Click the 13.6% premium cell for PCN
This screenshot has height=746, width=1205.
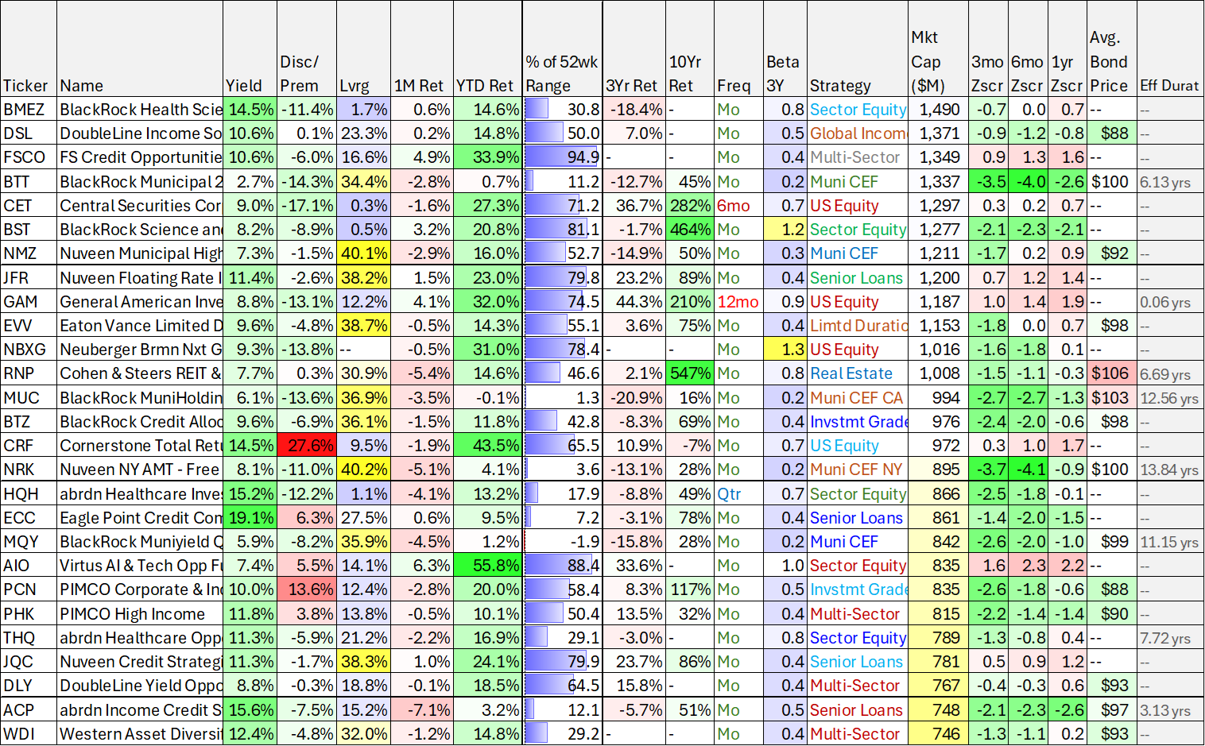307,589
